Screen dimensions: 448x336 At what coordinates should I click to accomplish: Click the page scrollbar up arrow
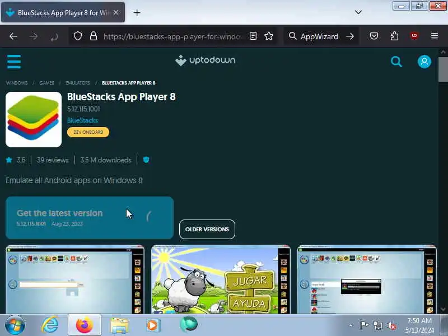click(x=443, y=52)
